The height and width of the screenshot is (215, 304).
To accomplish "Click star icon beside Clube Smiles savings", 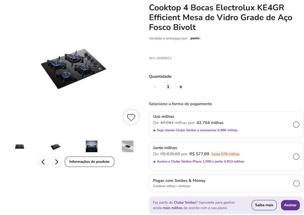I will point(154,130).
